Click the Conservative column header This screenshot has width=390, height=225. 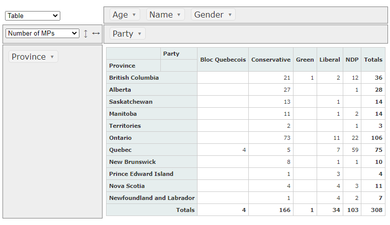pos(271,60)
